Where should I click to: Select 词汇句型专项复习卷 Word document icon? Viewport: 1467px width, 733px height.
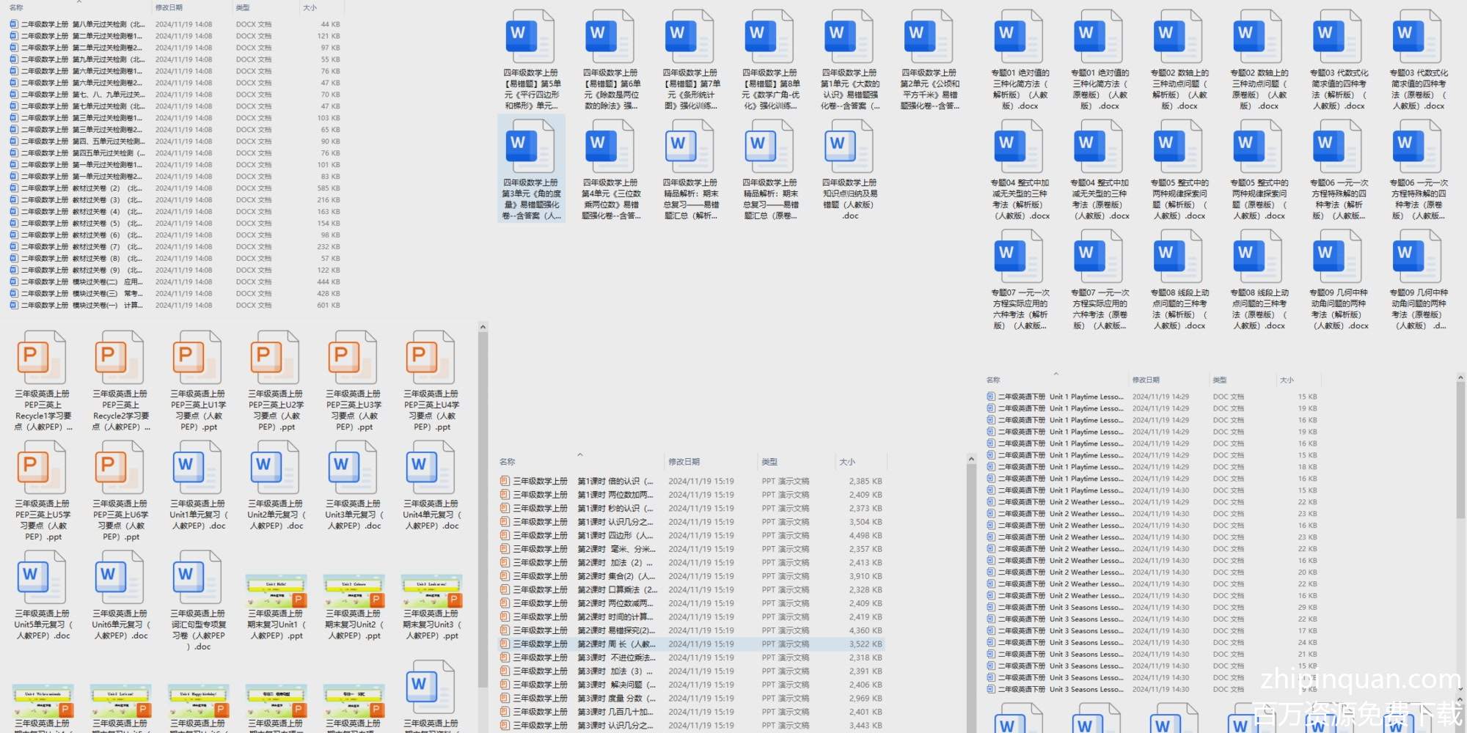(198, 578)
